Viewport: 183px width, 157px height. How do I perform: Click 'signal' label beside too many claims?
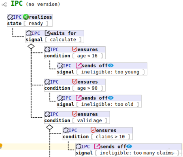point(84,153)
